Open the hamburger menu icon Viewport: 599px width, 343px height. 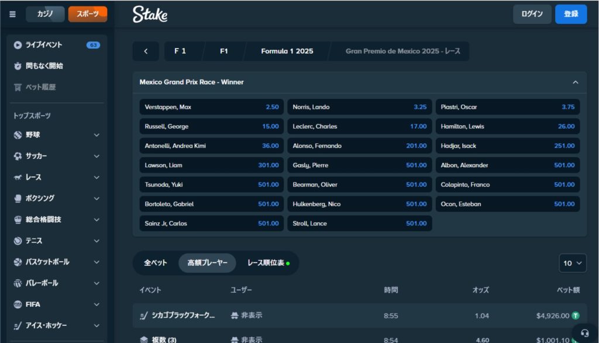[13, 14]
